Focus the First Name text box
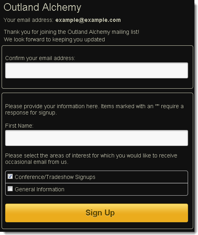 pos(97,138)
